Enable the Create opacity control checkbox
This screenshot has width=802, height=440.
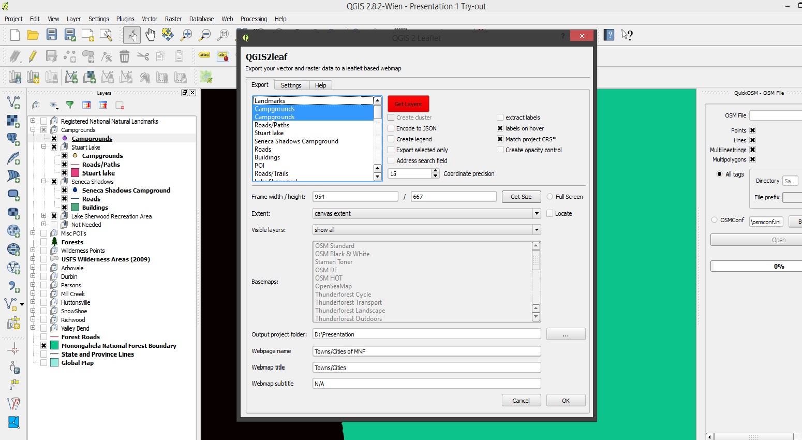click(500, 150)
